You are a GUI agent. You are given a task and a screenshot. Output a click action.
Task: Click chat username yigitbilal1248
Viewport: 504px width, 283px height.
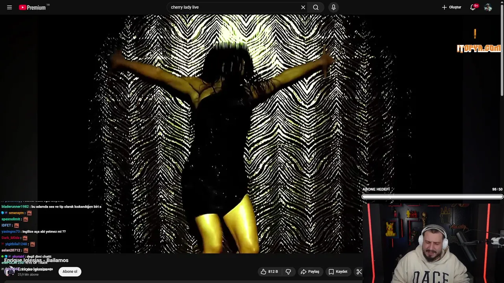coord(16,244)
